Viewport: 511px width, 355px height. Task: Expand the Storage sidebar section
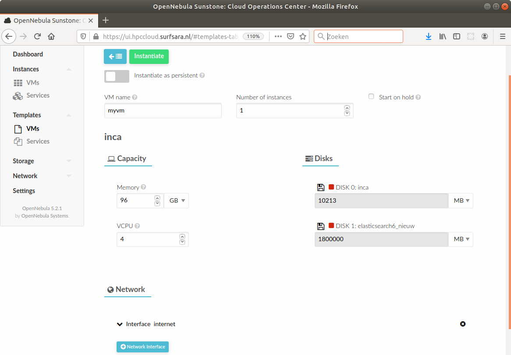tap(69, 161)
